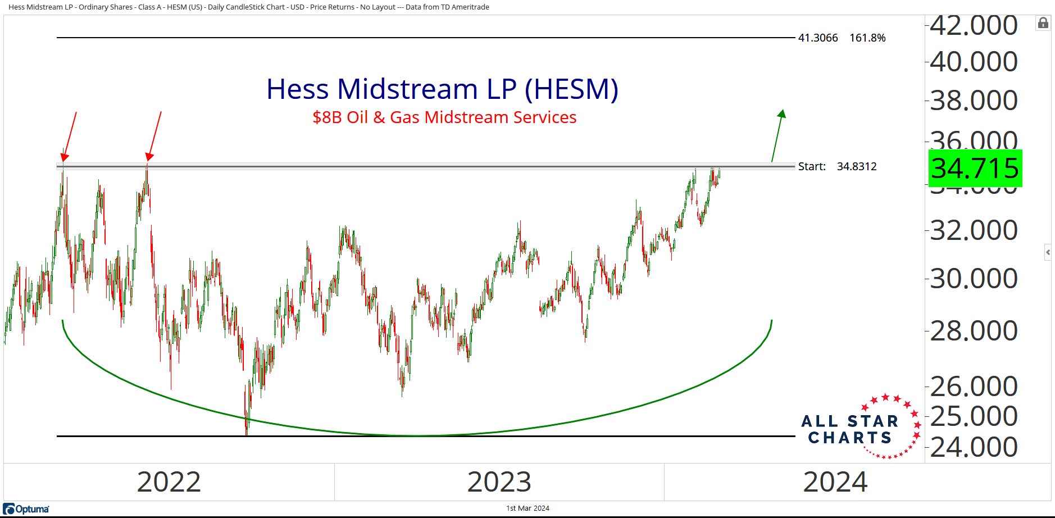Click the 28.000 price axis label
The height and width of the screenshot is (518, 1055).
[974, 331]
